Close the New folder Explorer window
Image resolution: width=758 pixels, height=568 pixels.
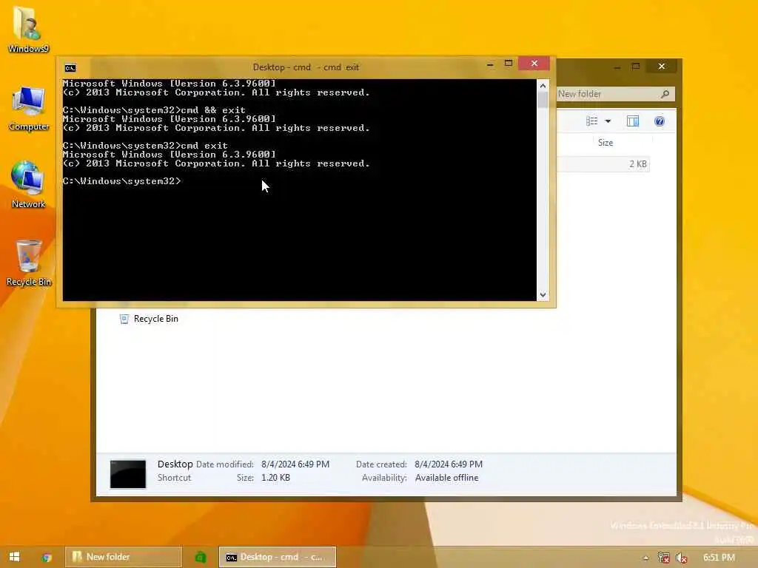tap(662, 66)
